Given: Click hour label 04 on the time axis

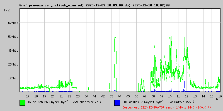Looking at the screenshot, I should 120,96.
